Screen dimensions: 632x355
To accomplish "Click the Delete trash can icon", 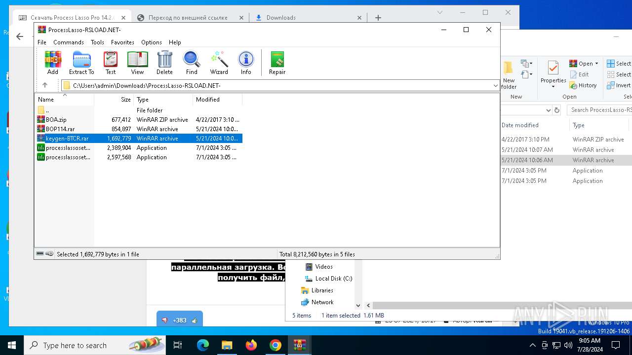I will coord(164,63).
